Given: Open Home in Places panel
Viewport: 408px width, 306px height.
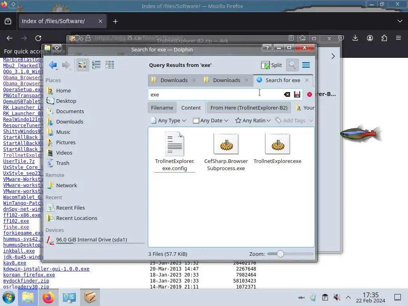Looking at the screenshot, I should pyautogui.click(x=63, y=90).
